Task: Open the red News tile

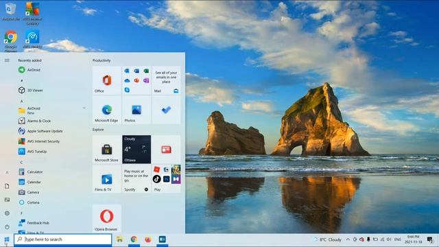Action: [166, 150]
